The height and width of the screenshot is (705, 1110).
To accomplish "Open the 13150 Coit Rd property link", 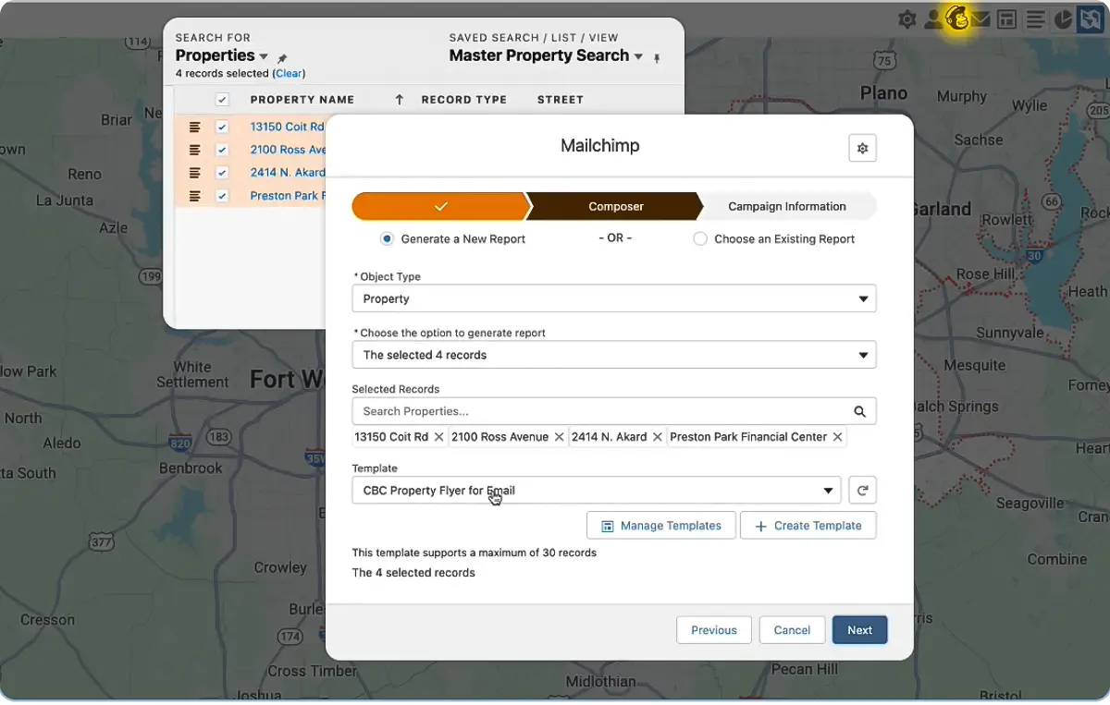I will coord(287,127).
